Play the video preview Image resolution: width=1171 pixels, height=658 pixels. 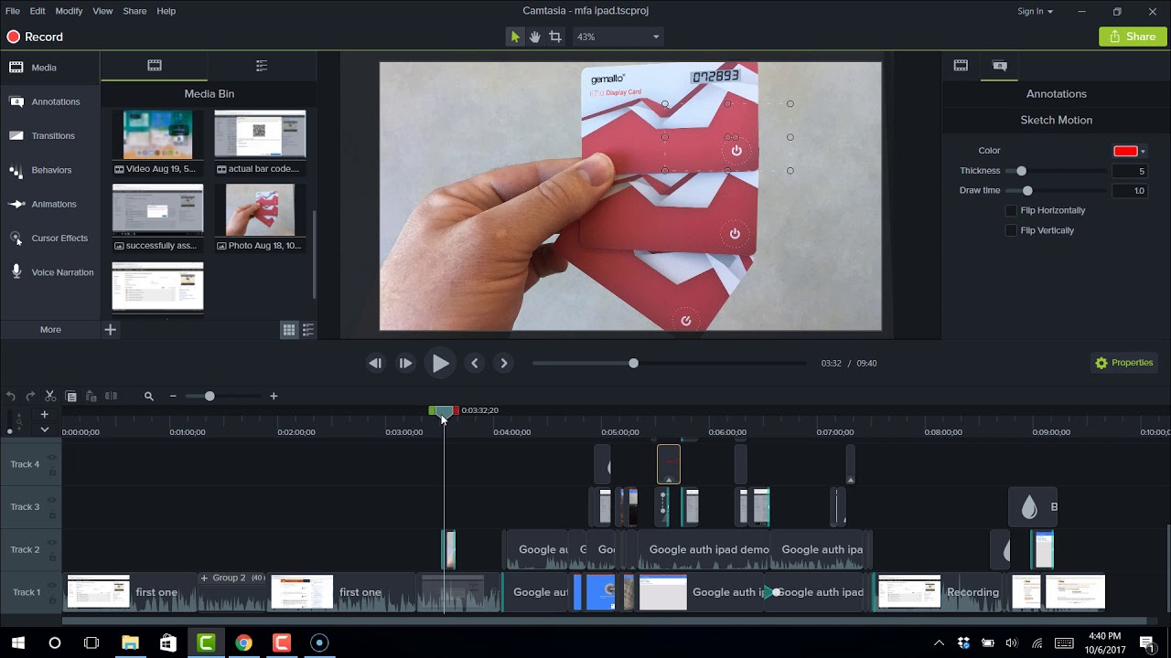[440, 363]
